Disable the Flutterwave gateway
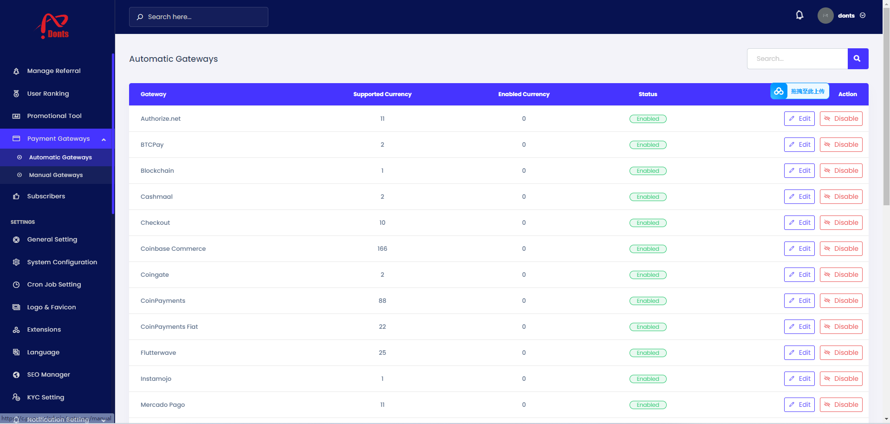The image size is (890, 424). pyautogui.click(x=841, y=352)
